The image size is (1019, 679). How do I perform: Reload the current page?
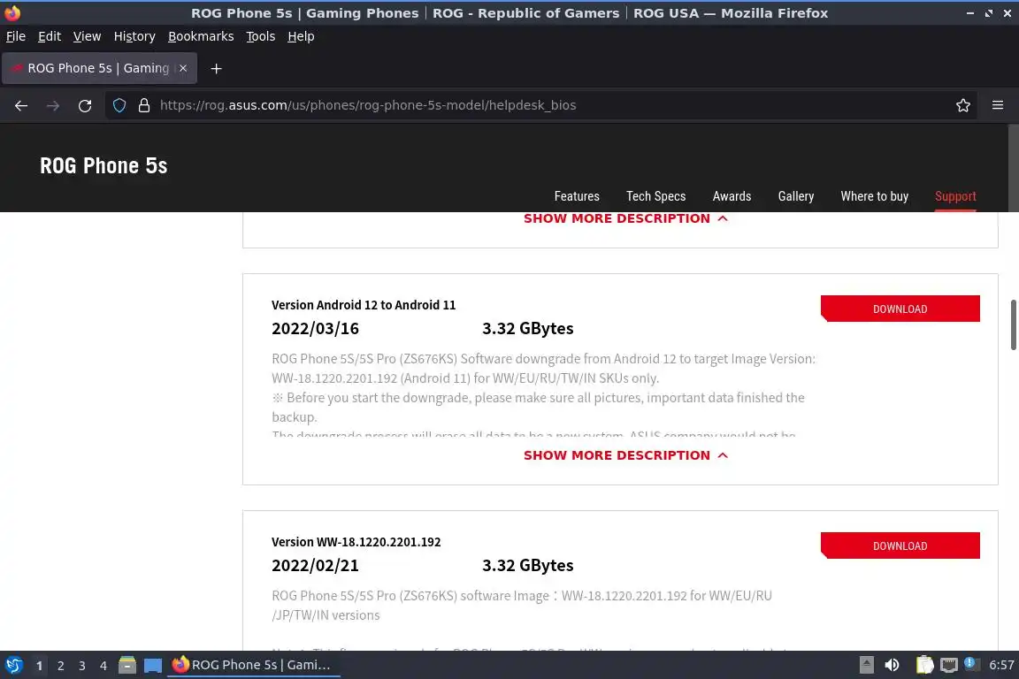[x=85, y=105]
